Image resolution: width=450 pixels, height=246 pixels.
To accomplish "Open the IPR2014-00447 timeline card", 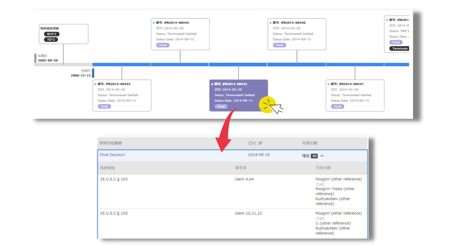I will pyautogui.click(x=355, y=95).
